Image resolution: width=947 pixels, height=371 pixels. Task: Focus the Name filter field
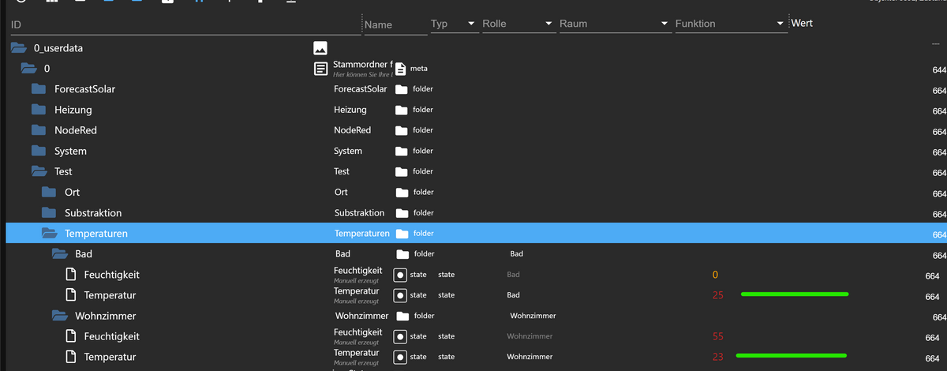395,25
